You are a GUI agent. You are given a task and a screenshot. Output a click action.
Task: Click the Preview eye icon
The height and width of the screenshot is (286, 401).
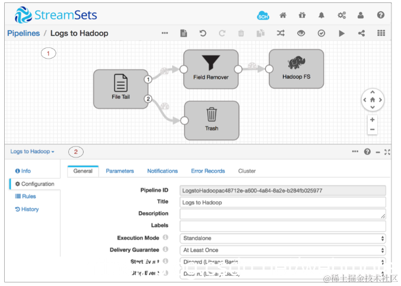tap(301, 33)
